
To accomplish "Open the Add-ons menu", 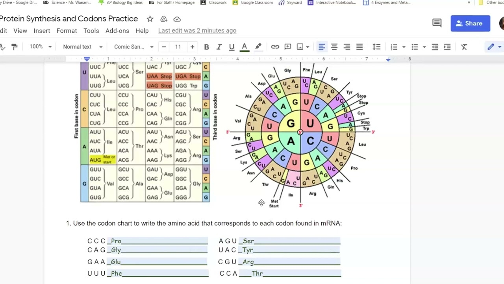I will pos(117,31).
